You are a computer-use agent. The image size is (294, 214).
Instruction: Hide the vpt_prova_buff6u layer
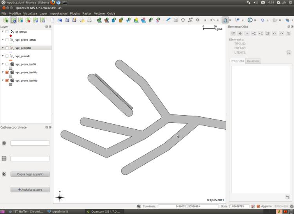(x=7, y=73)
